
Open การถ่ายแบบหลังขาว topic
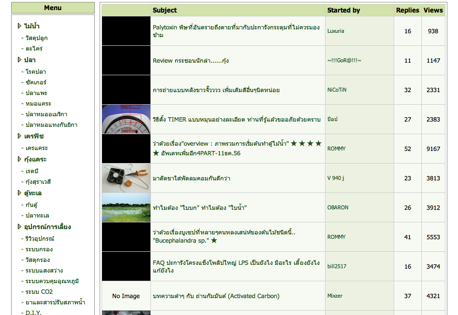216,90
